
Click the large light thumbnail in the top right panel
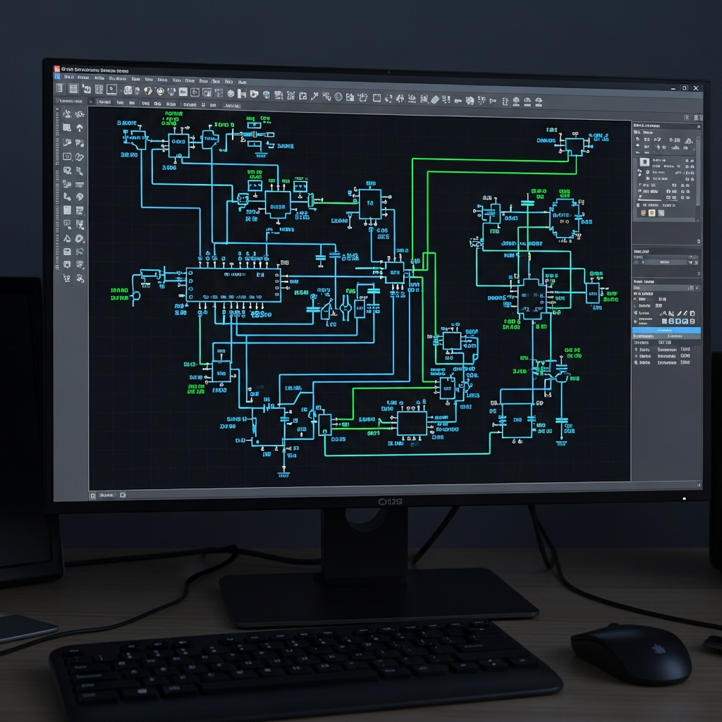pyautogui.click(x=644, y=161)
